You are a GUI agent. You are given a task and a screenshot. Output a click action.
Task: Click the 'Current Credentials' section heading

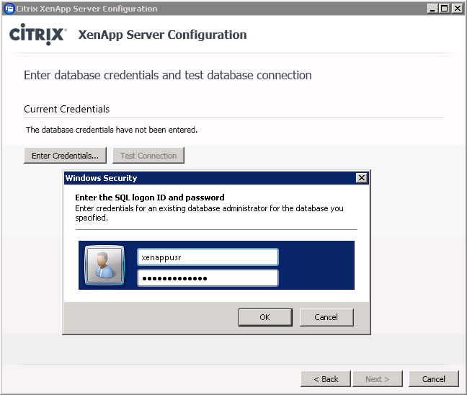[67, 109]
